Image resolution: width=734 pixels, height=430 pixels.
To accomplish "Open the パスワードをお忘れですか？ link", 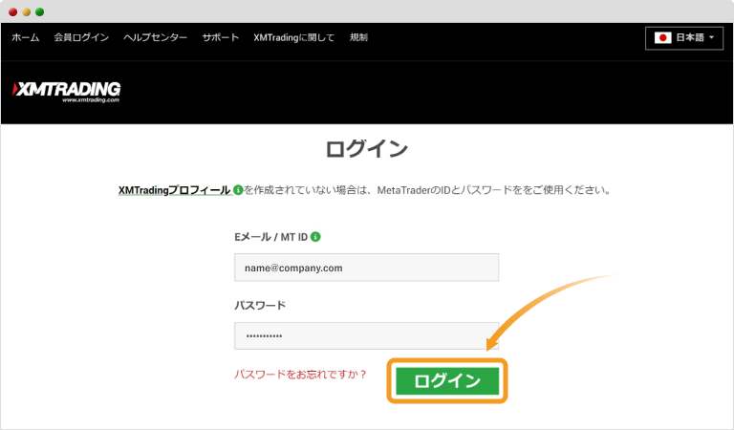I will [300, 375].
